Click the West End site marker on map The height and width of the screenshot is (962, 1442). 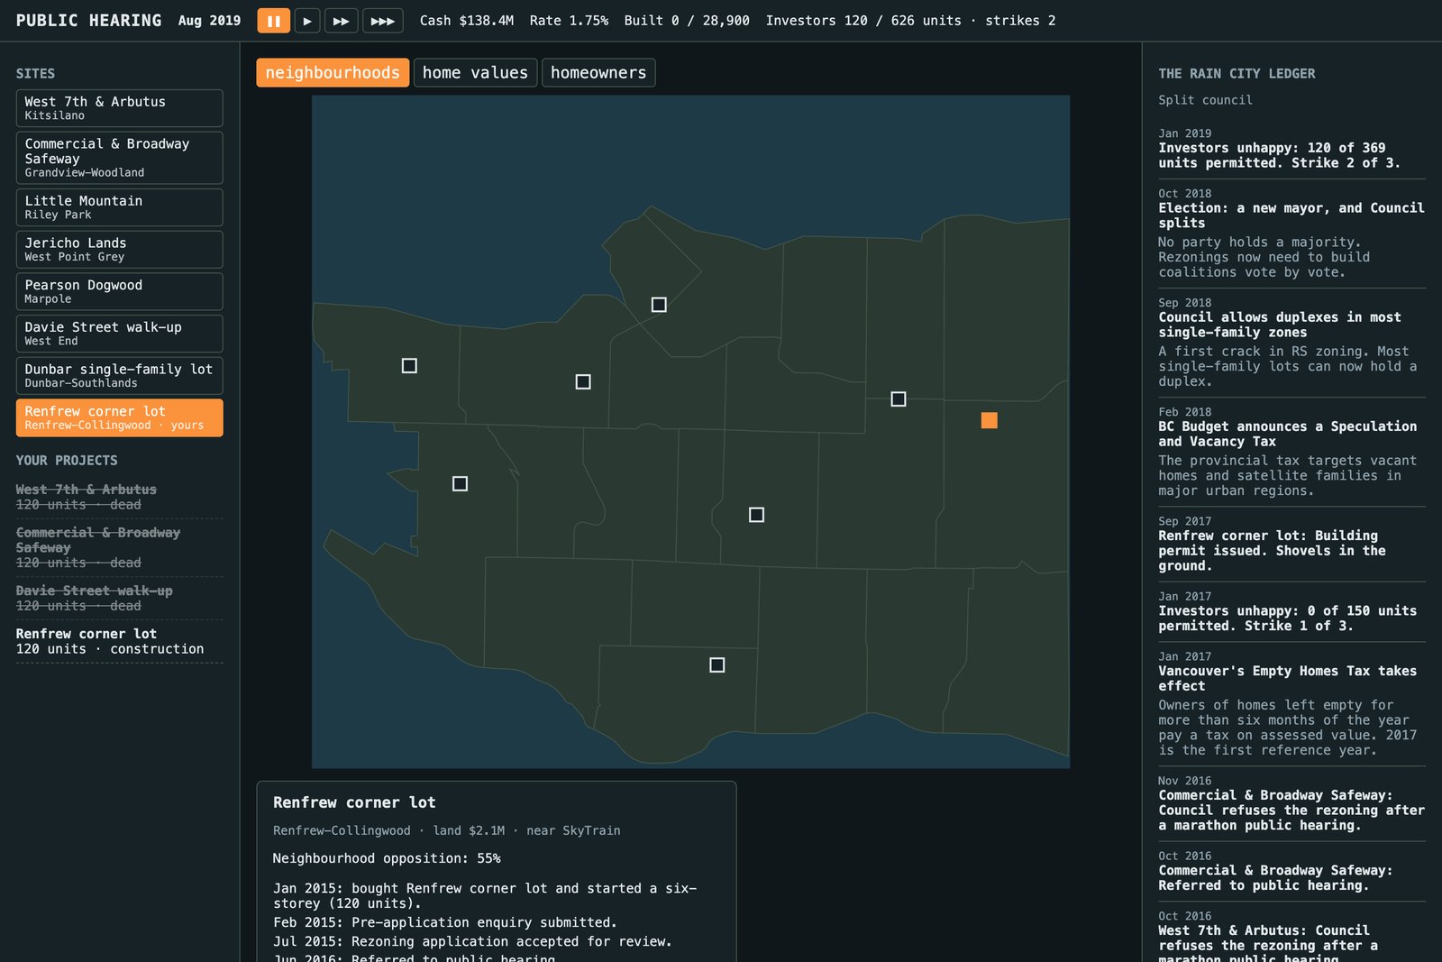(659, 305)
